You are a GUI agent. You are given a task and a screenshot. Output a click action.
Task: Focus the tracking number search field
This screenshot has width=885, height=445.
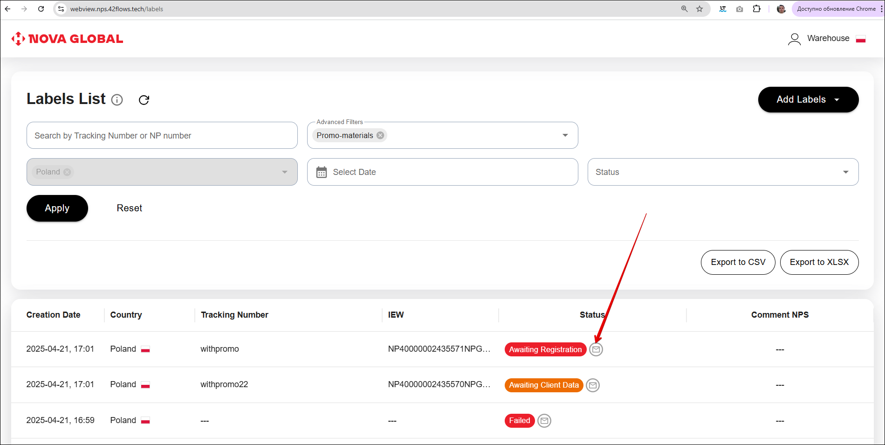(x=162, y=135)
